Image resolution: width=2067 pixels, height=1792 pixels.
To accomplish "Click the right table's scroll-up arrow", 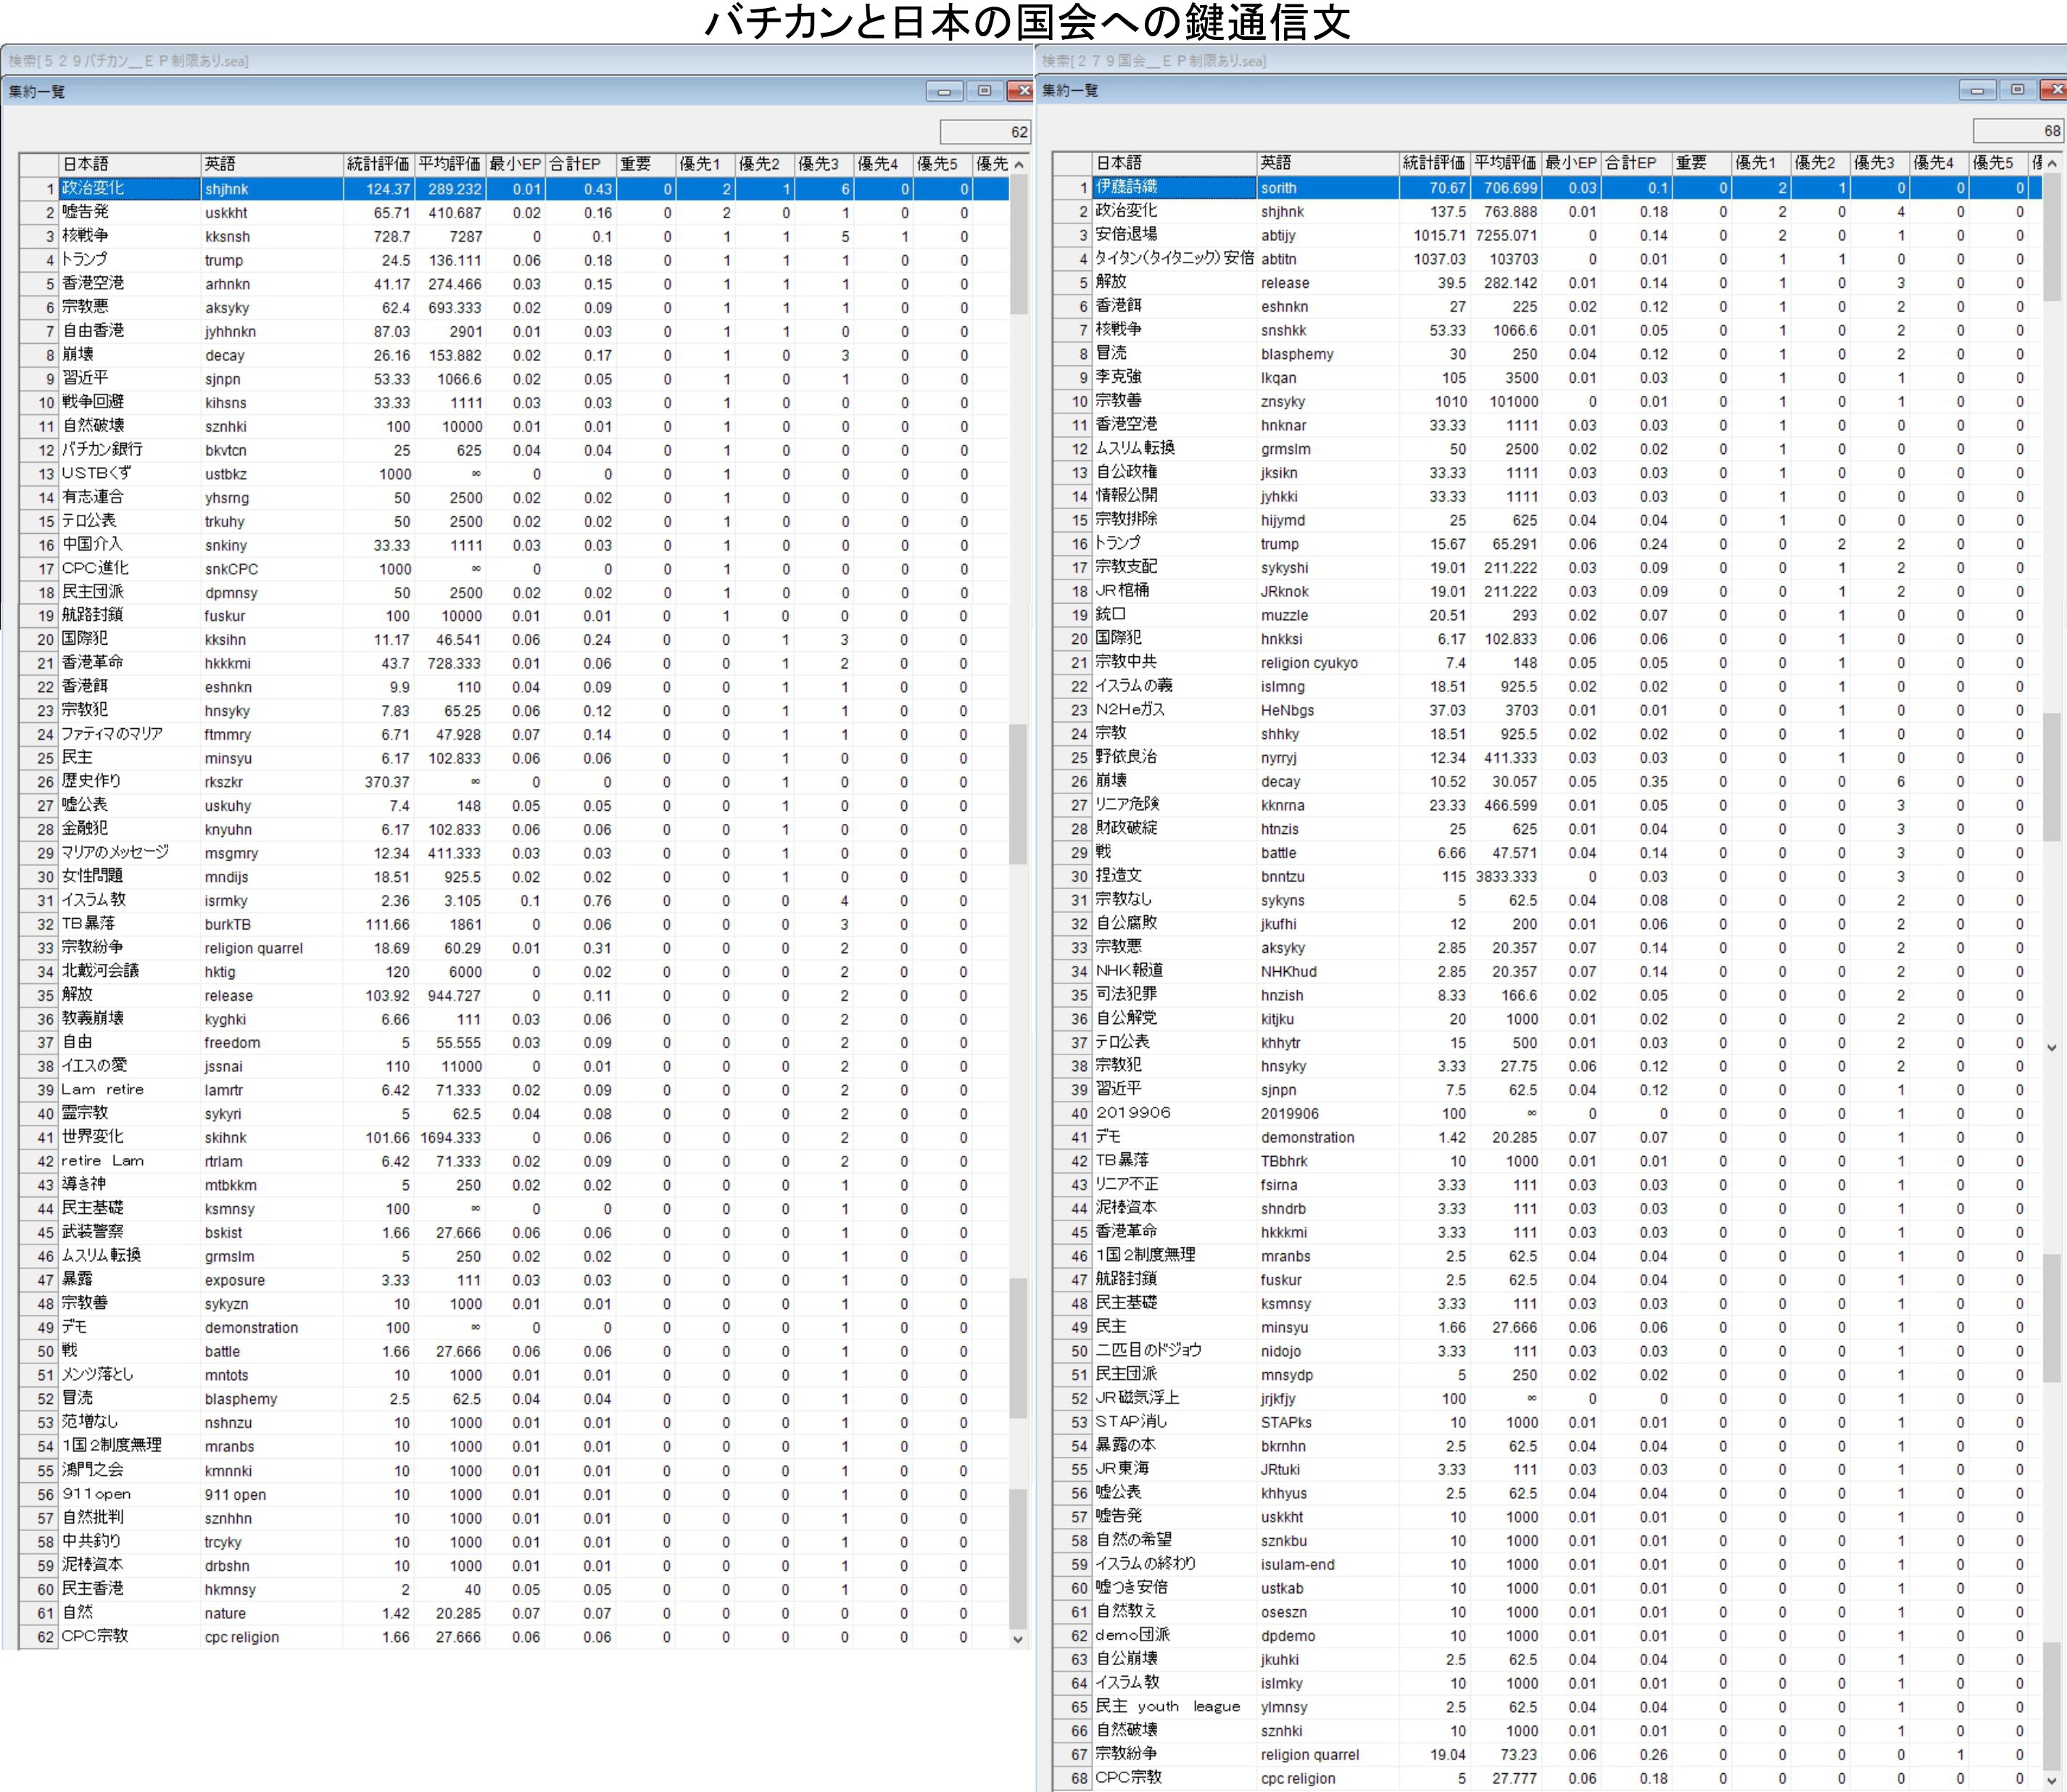I will pos(2052,163).
